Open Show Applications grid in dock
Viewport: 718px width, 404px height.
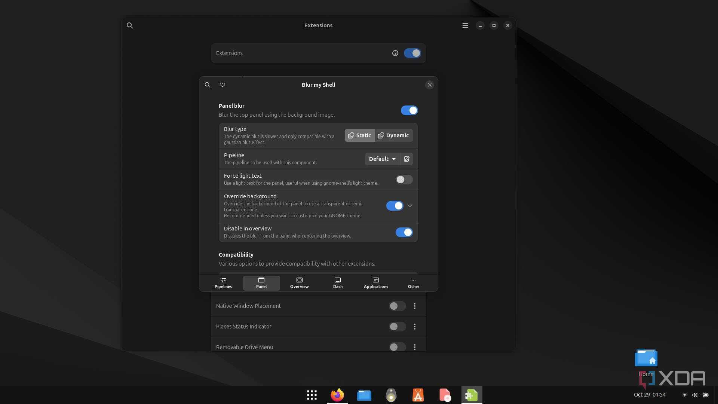click(312, 395)
